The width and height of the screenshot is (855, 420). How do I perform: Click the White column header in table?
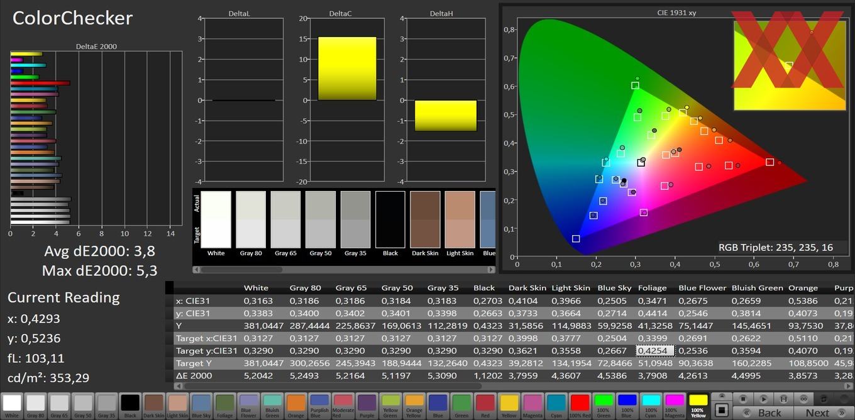point(256,288)
